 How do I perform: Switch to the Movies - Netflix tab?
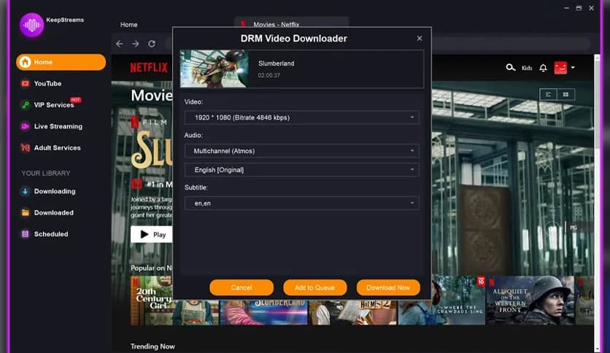tap(291, 22)
